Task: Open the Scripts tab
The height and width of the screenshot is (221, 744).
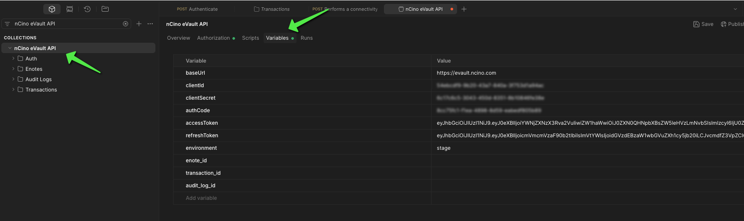Action: coord(251,38)
